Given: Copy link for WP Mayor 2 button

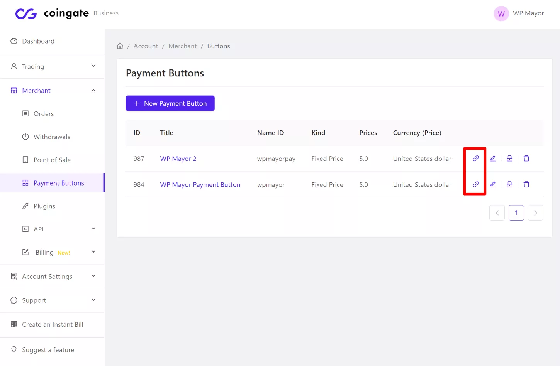Looking at the screenshot, I should (x=476, y=159).
